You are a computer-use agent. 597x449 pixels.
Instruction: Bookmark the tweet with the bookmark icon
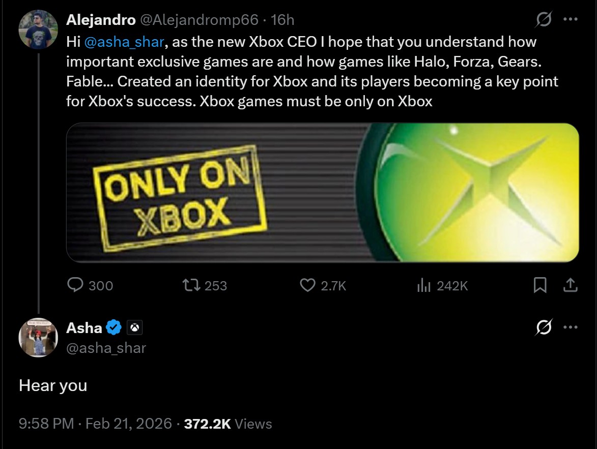click(540, 285)
